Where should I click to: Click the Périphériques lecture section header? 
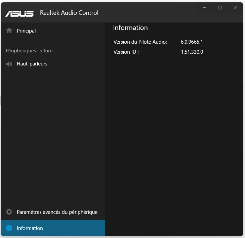point(29,51)
